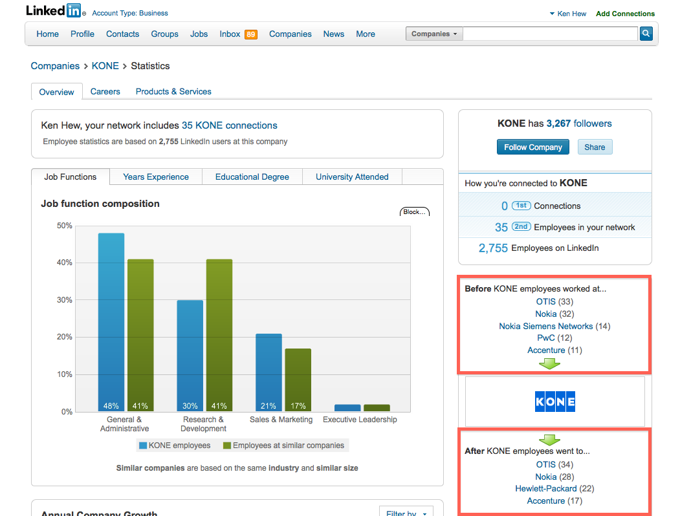Open the More navigation menu
680x516 pixels.
365,34
